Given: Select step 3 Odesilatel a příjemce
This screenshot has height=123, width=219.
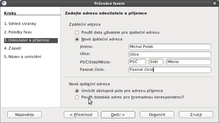Looking at the screenshot, I should click(x=31, y=40).
